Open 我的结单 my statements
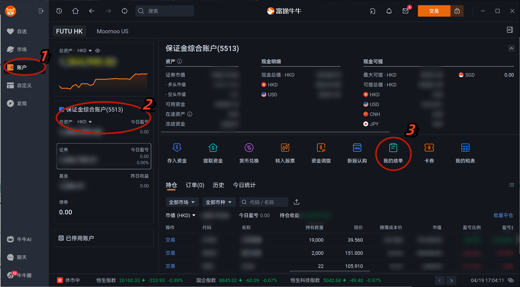Image resolution: width=520 pixels, height=287 pixels. tap(393, 153)
